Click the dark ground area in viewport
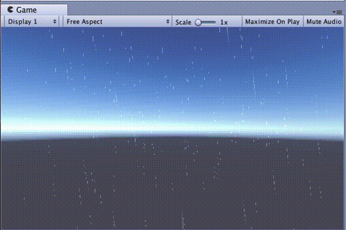The width and height of the screenshot is (346, 230). (x=173, y=184)
